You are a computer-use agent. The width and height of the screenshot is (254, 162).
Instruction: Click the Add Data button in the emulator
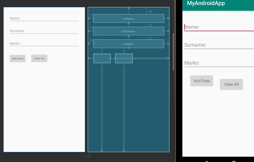[x=202, y=81]
